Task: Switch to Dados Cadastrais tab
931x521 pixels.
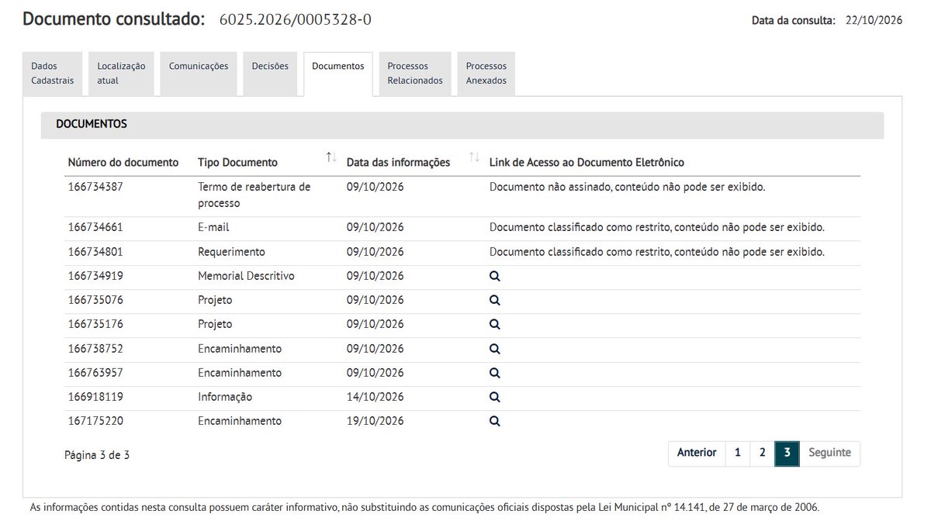Action: pos(53,74)
